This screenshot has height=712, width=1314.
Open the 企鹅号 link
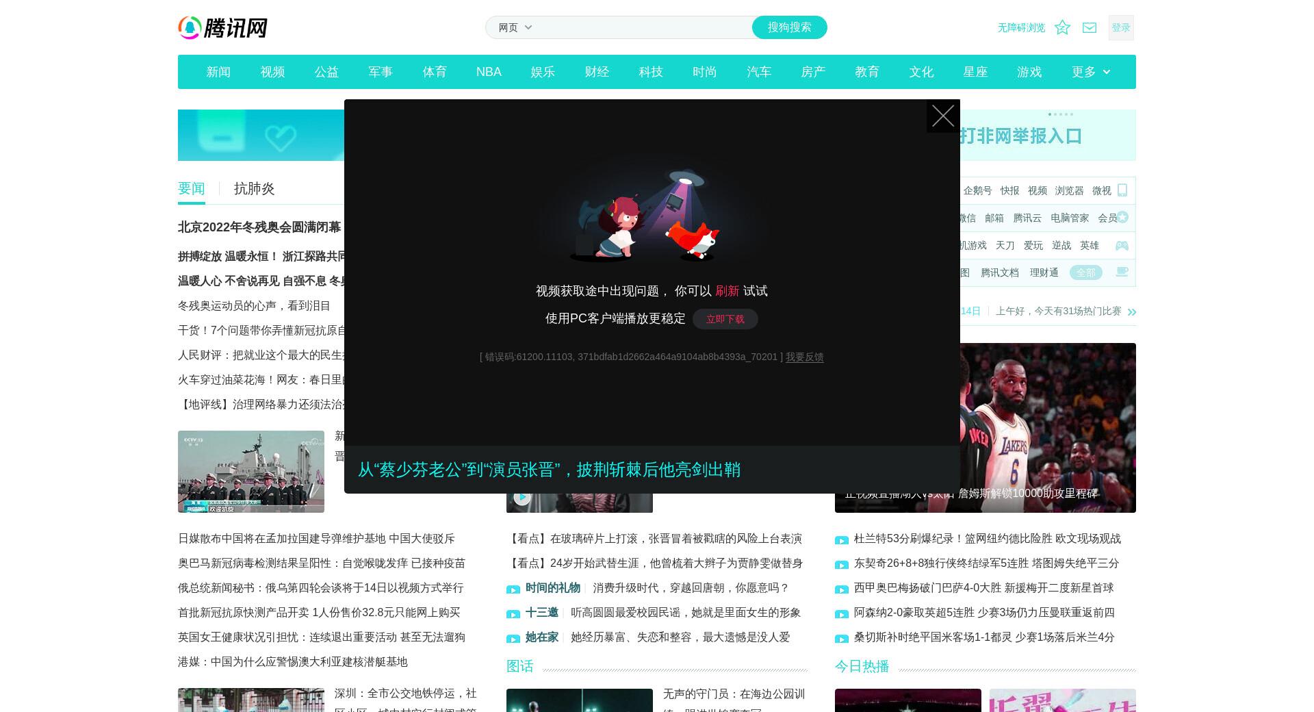click(977, 190)
